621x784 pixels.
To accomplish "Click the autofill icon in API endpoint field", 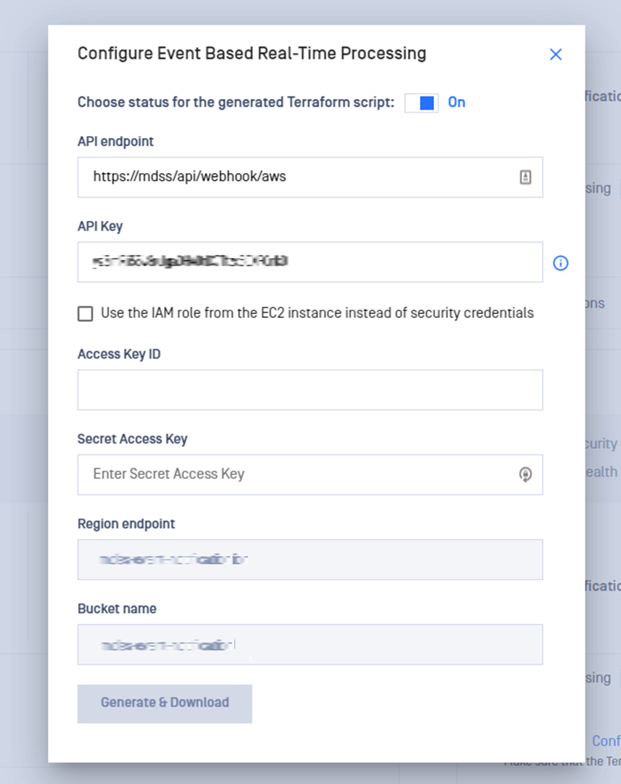I will pos(525,177).
